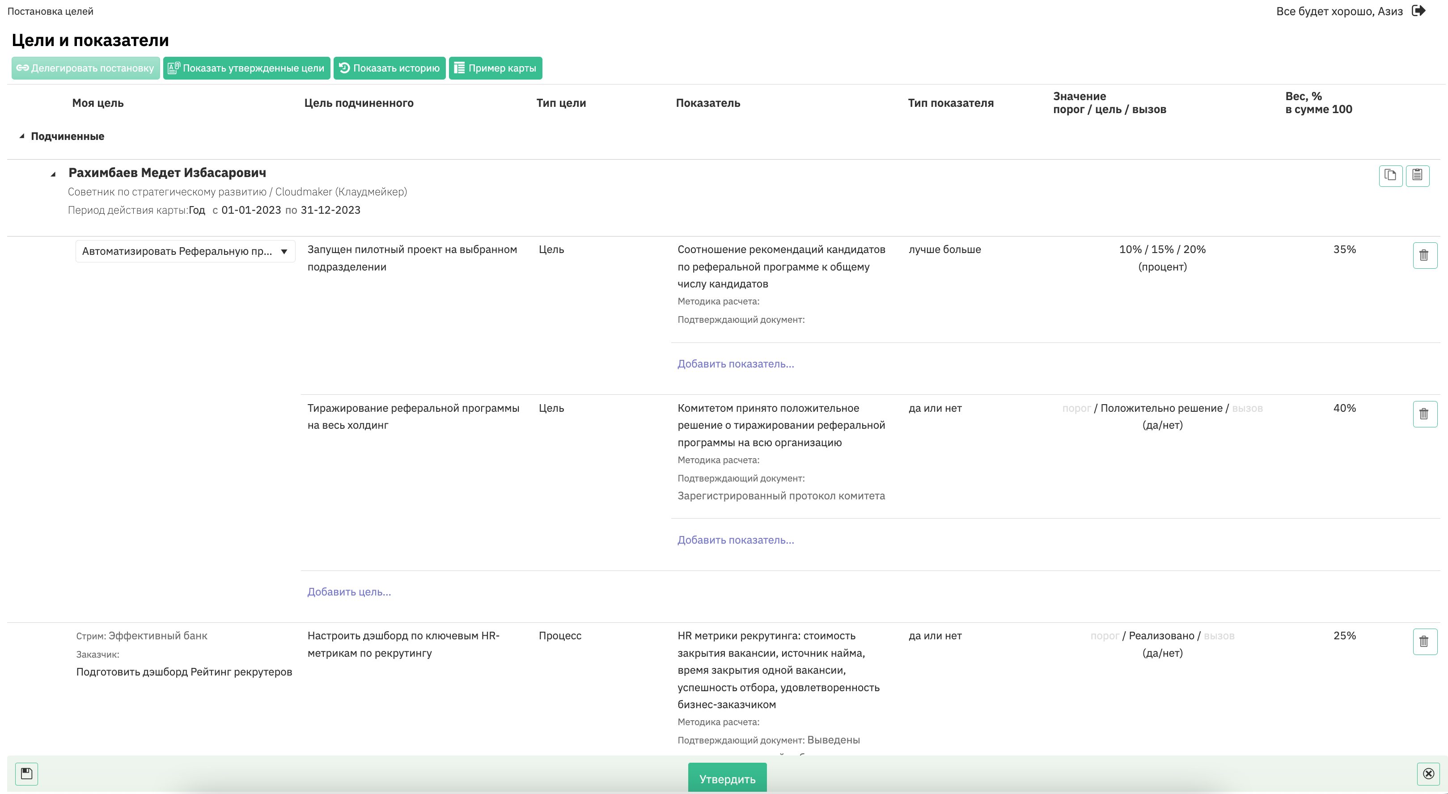This screenshot has width=1448, height=794.
Task: Click the Добавить цель... link
Action: click(x=349, y=591)
